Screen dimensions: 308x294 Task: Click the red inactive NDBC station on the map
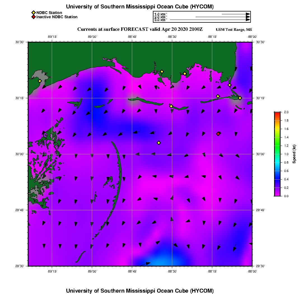point(218,134)
